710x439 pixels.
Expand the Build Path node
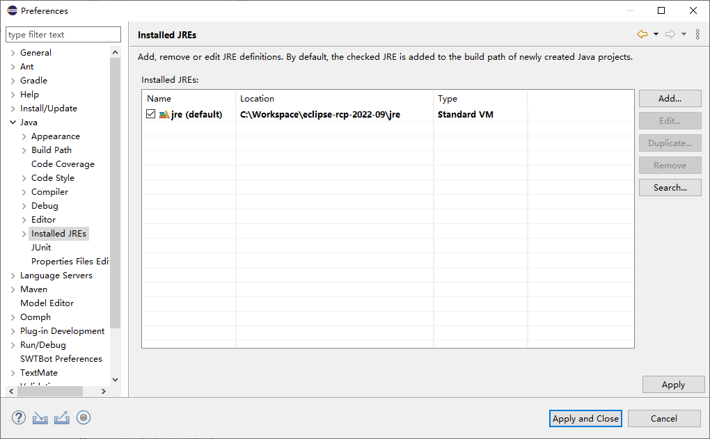pos(24,150)
